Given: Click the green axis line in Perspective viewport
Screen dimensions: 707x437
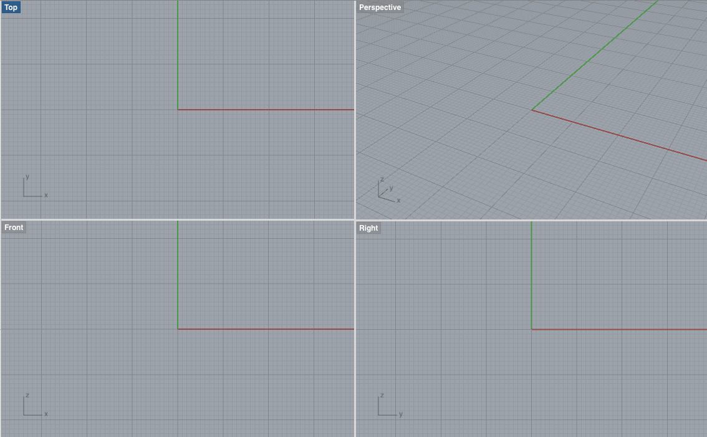Looking at the screenshot, I should pos(594,55).
